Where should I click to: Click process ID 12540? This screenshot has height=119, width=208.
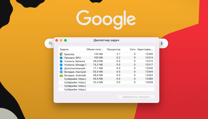click(149, 68)
